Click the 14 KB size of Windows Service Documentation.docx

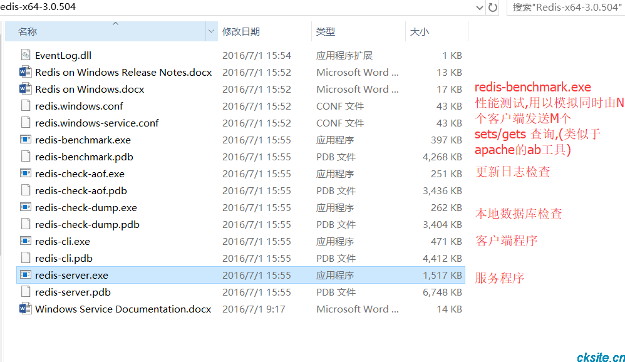point(450,309)
